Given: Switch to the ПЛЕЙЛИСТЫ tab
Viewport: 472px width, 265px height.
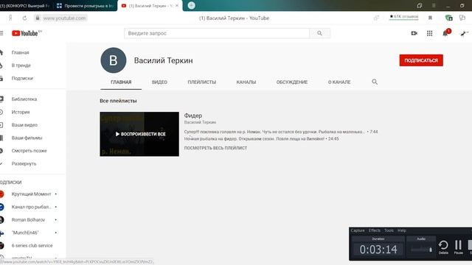Looking at the screenshot, I should click(201, 82).
